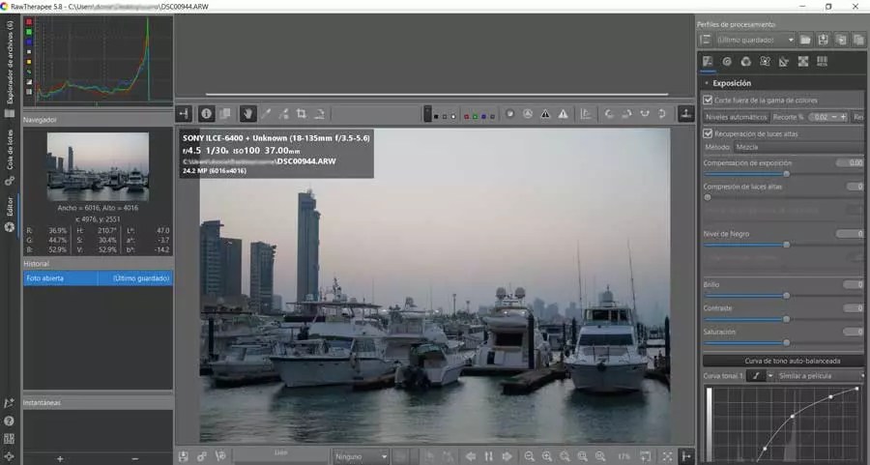Image resolution: width=870 pixels, height=465 pixels.
Task: Copy the processing profile to clipboard
Action: click(841, 40)
